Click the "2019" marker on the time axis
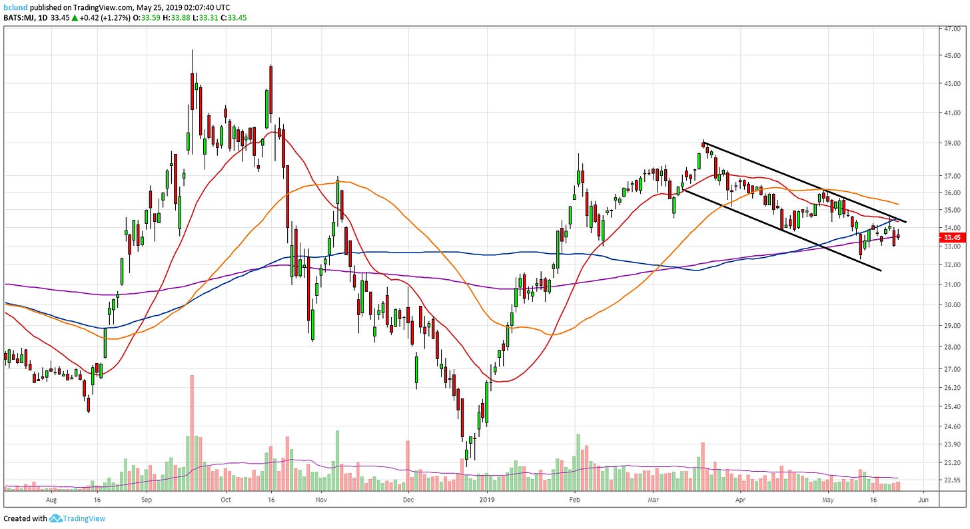Viewport: 970px width, 529px height. click(x=488, y=498)
